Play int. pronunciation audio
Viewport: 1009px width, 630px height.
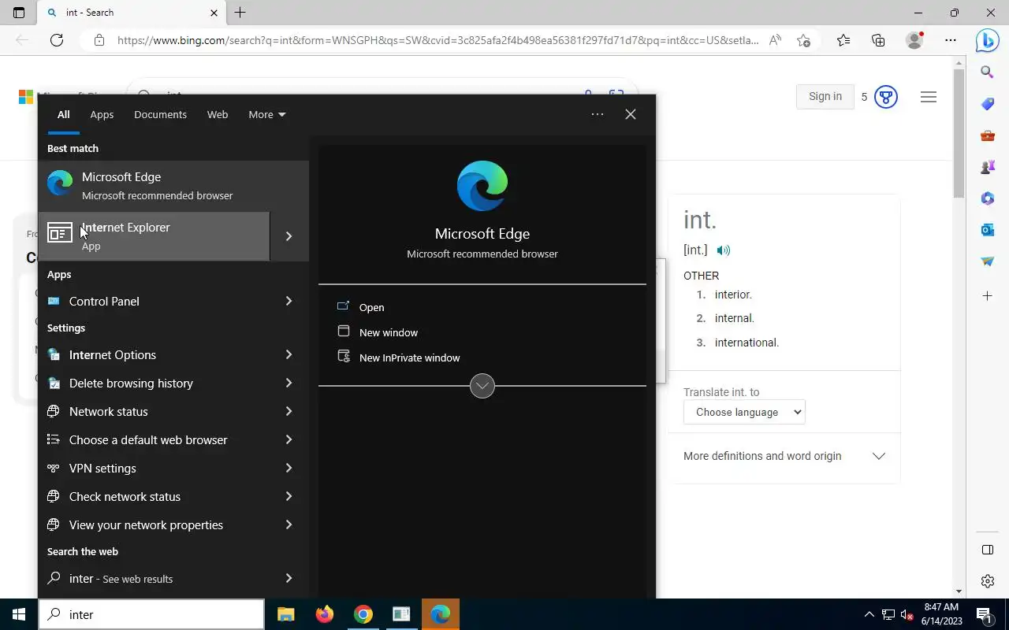724,250
